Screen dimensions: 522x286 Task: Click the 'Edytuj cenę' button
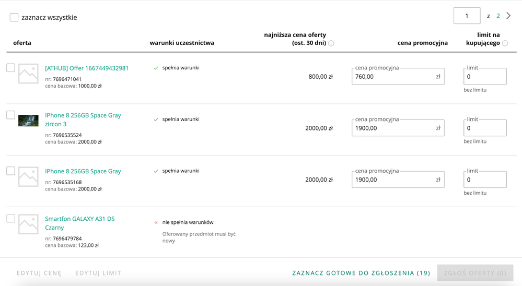point(39,273)
